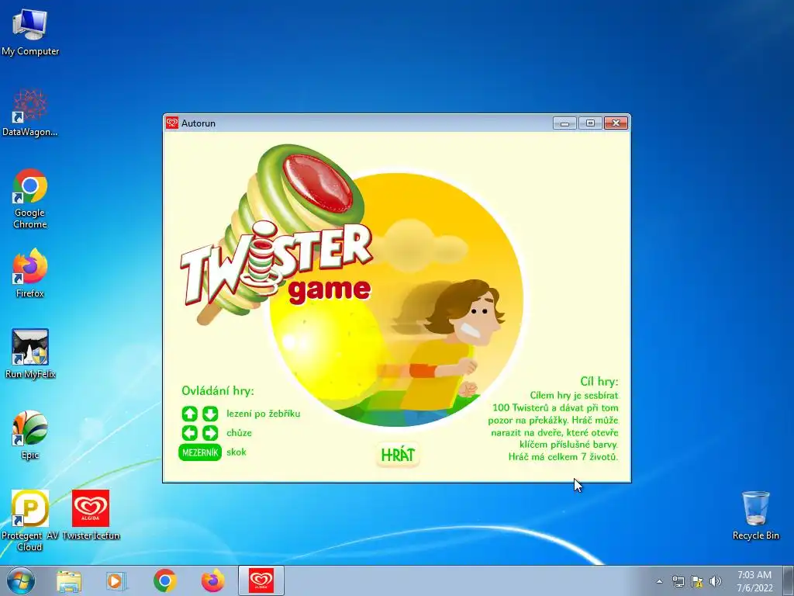Click the Twister game logo
Image resolution: width=794 pixels, height=596 pixels.
[277, 234]
